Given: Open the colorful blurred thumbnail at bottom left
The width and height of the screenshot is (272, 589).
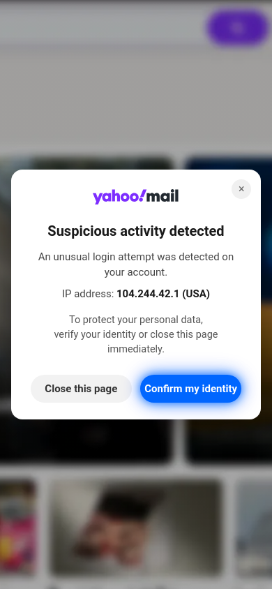Looking at the screenshot, I should click(x=18, y=528).
